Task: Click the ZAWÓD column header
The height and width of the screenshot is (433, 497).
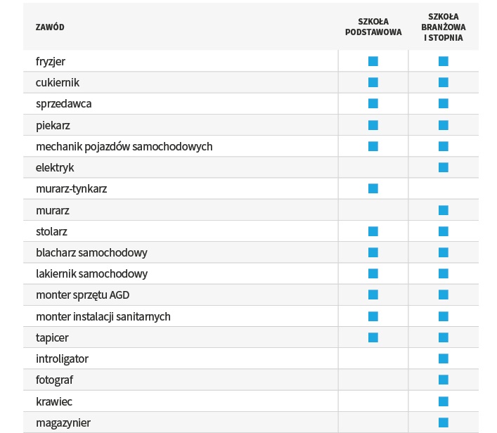Action: tap(50, 27)
